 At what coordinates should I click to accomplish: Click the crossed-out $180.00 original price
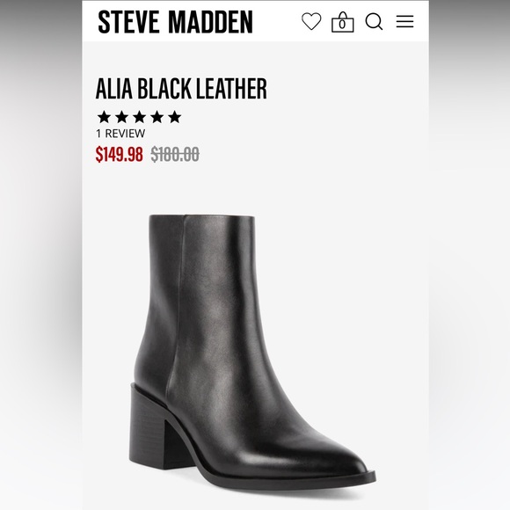coord(175,154)
